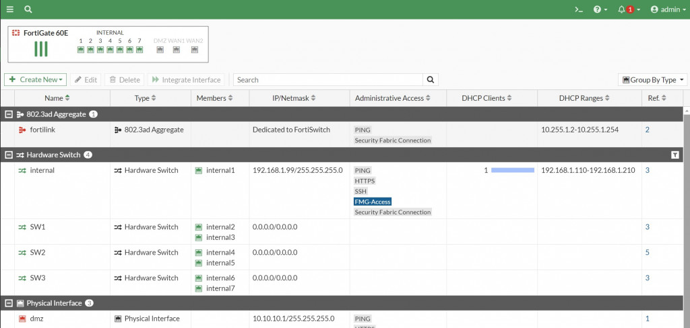The image size is (690, 328).
Task: Click internal port 3 icon in faceplate
Action: (100, 50)
